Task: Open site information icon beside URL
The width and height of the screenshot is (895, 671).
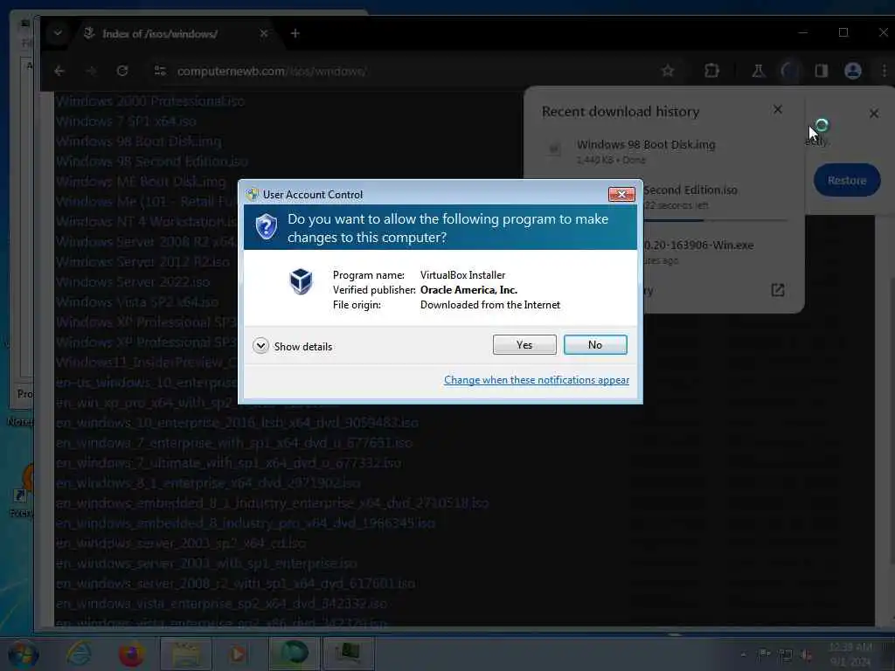Action: coord(161,71)
